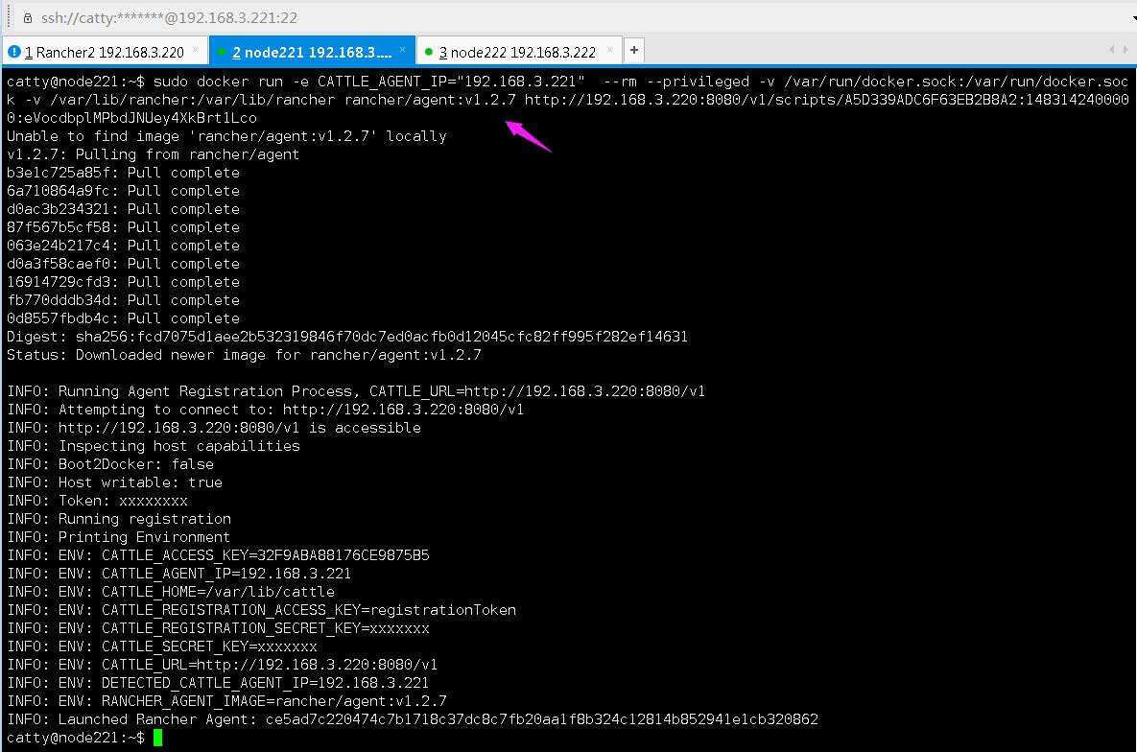Click the 'Launched Rancher Agent' line
This screenshot has height=752, width=1137.
(412, 719)
